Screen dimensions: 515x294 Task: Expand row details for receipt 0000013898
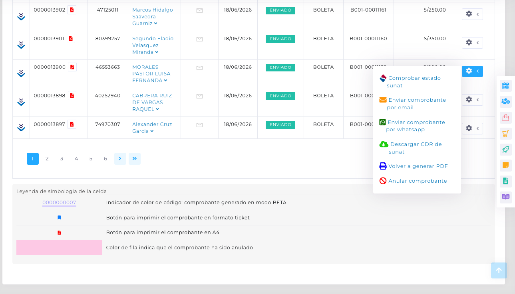22,102
